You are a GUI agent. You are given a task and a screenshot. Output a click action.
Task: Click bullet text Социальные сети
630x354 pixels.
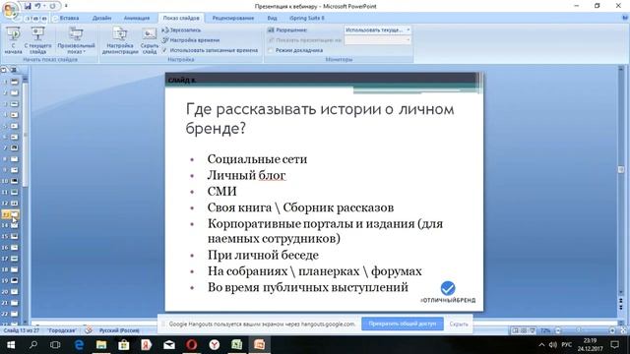[257, 159]
